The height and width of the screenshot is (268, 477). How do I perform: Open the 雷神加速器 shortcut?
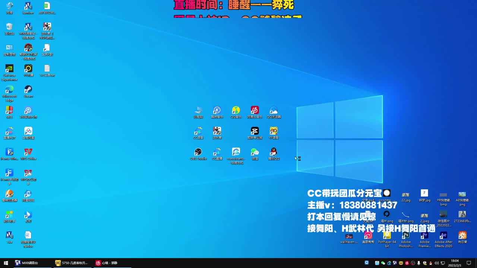pyautogui.click(x=9, y=196)
